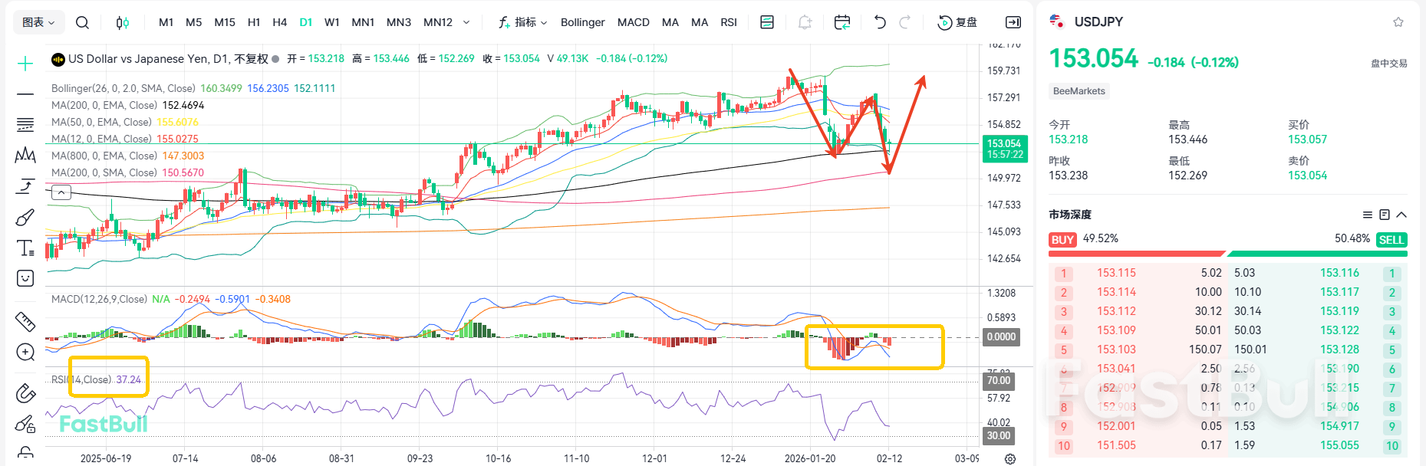
Task: Change the candlestick chart type
Action: (123, 22)
